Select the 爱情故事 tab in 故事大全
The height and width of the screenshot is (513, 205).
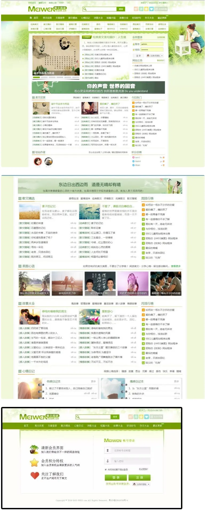tap(97, 304)
